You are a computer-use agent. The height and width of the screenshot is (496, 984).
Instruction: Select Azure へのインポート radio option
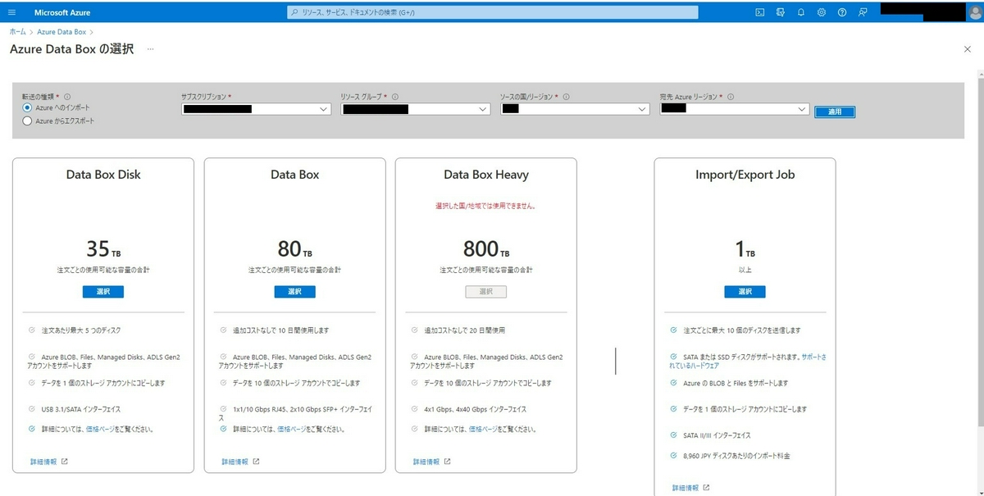pyautogui.click(x=28, y=107)
